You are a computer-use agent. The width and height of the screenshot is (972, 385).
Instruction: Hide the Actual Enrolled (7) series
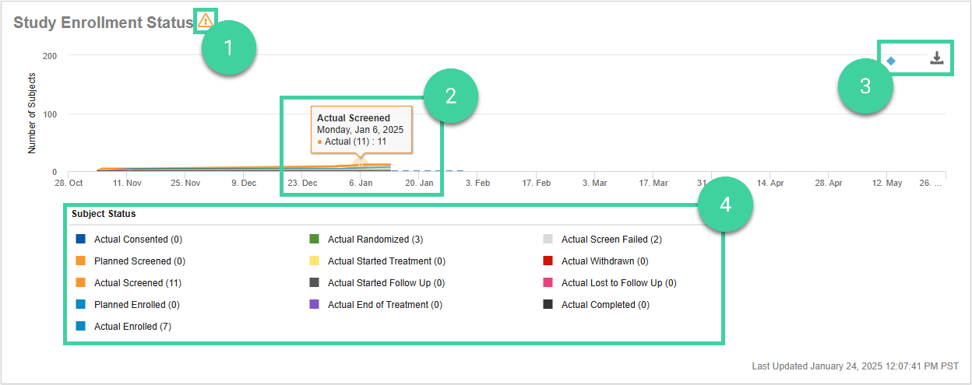132,327
